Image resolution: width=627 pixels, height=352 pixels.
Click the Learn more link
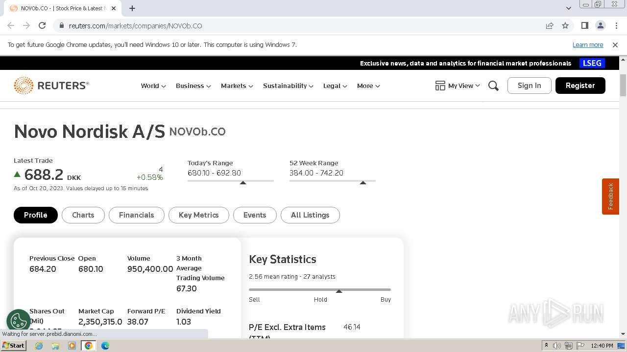coord(588,44)
